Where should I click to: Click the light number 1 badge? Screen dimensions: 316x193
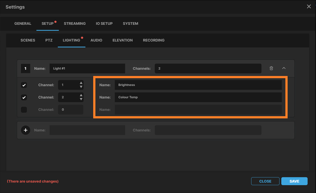[x=26, y=69]
